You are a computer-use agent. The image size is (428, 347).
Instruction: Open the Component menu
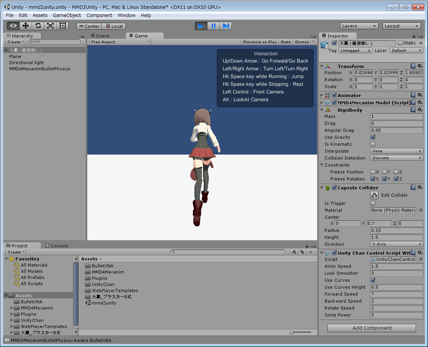click(99, 15)
